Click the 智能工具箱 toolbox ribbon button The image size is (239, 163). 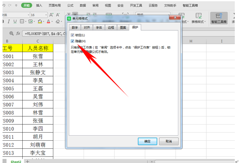point(219,18)
